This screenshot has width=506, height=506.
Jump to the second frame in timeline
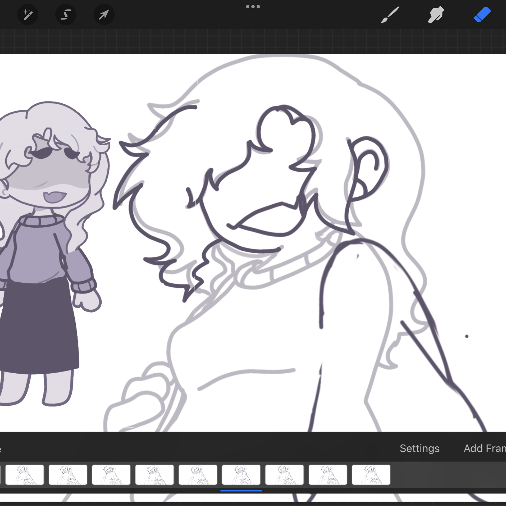click(x=68, y=475)
